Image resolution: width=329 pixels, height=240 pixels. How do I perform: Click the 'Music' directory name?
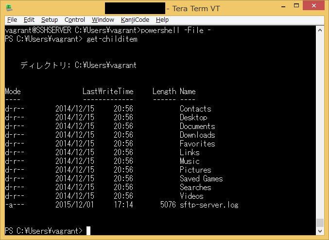point(190,161)
